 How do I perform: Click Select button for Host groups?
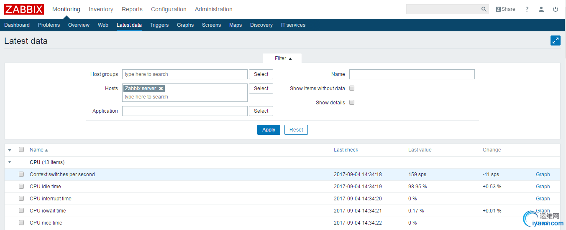click(x=261, y=74)
